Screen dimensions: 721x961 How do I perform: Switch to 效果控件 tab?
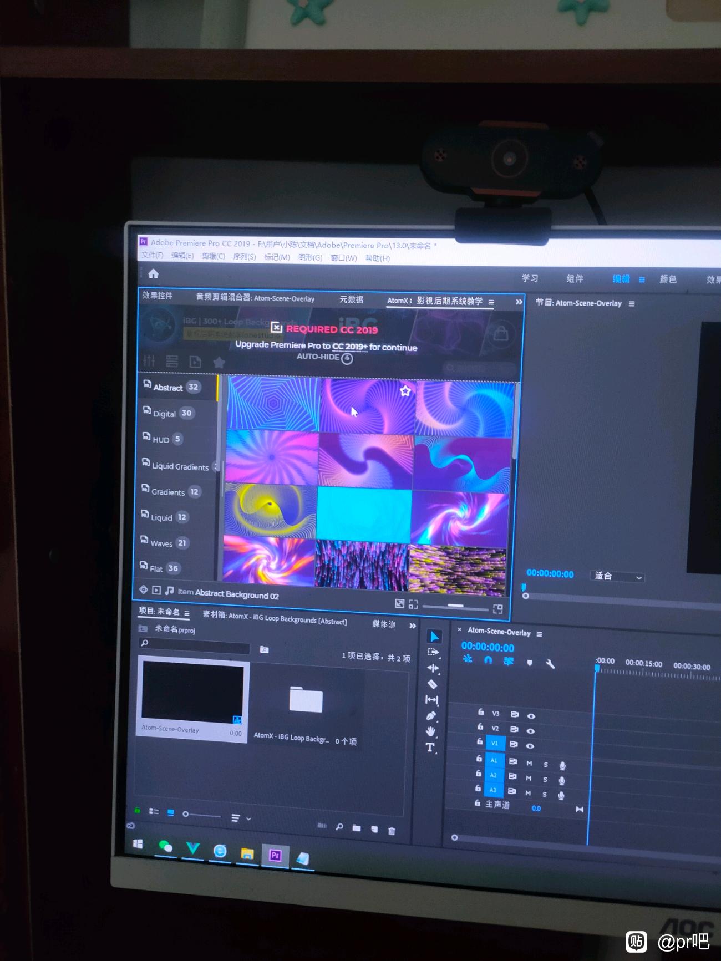pyautogui.click(x=157, y=295)
